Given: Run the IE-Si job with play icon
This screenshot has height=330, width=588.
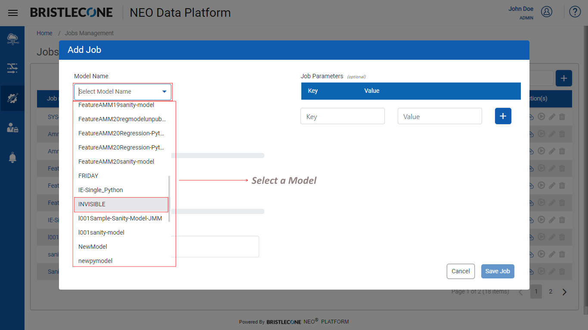Looking at the screenshot, I should coord(542,220).
